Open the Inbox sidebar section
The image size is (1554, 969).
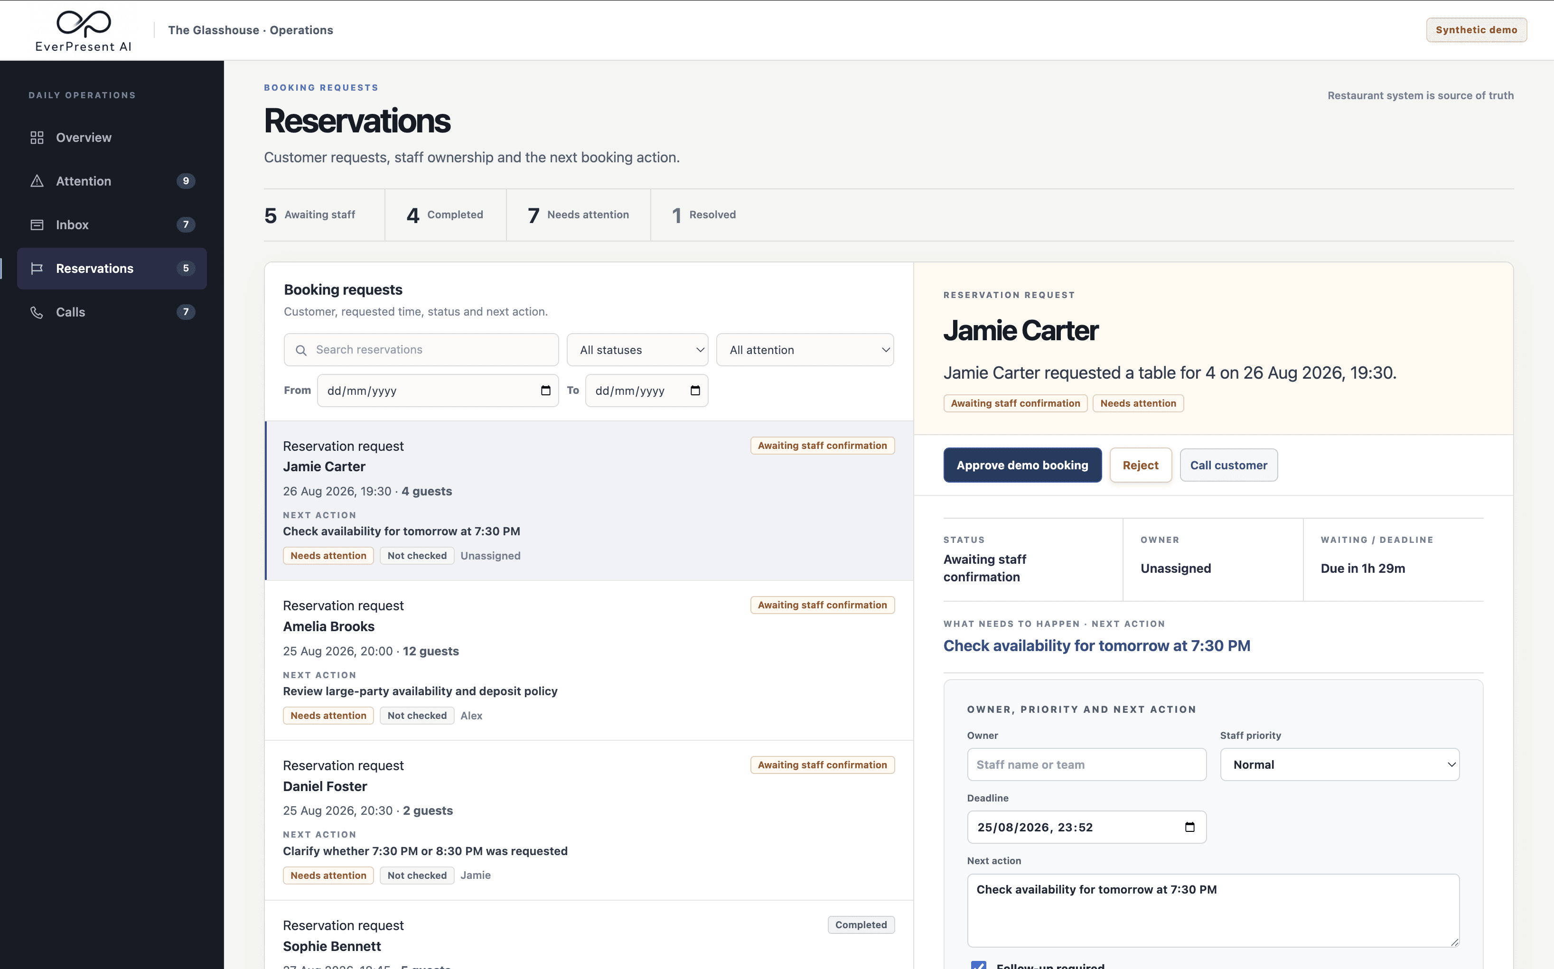tap(112, 225)
